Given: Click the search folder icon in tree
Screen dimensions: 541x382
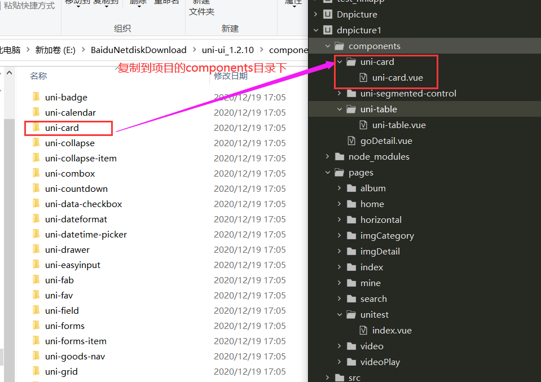Looking at the screenshot, I should (x=351, y=298).
